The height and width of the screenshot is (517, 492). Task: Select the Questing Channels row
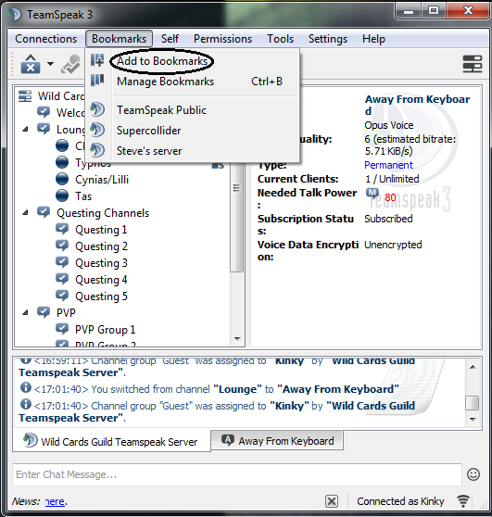tap(103, 213)
